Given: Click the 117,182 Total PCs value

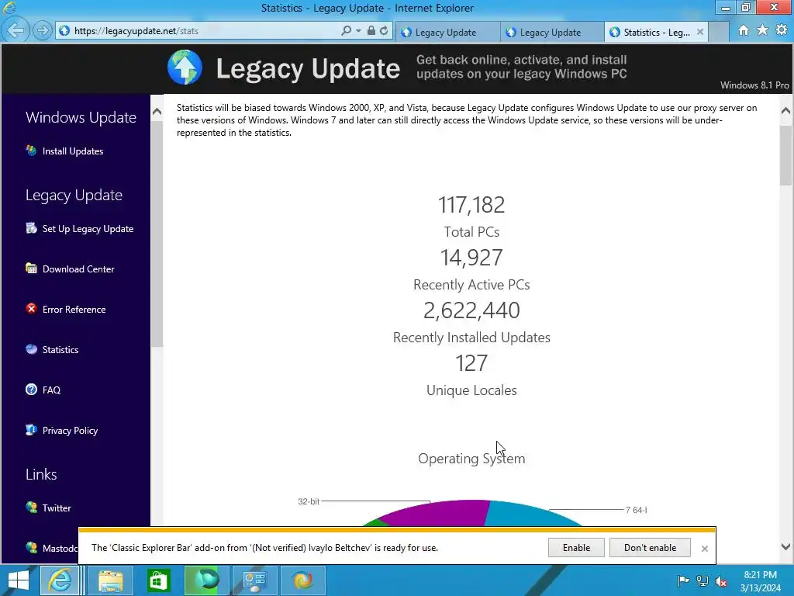Looking at the screenshot, I should pyautogui.click(x=471, y=205).
